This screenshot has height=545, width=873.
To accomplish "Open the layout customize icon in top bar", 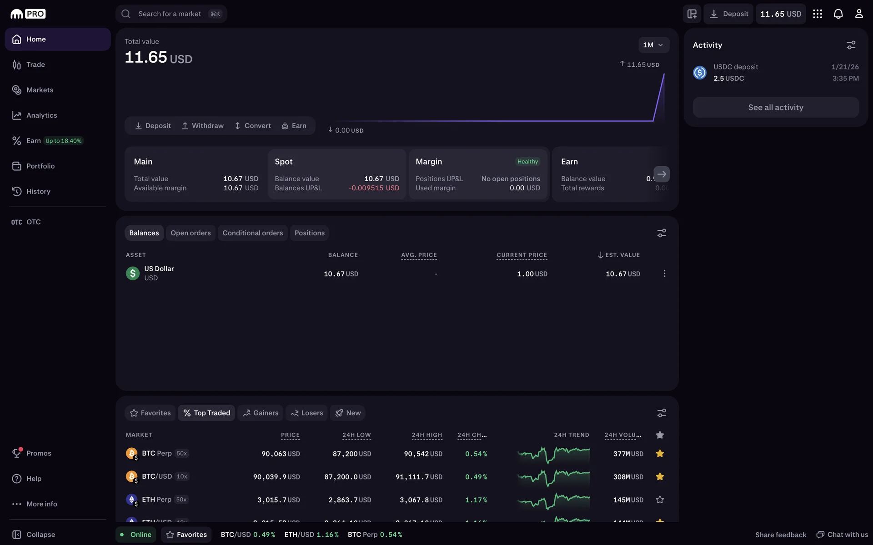I will coord(692,14).
